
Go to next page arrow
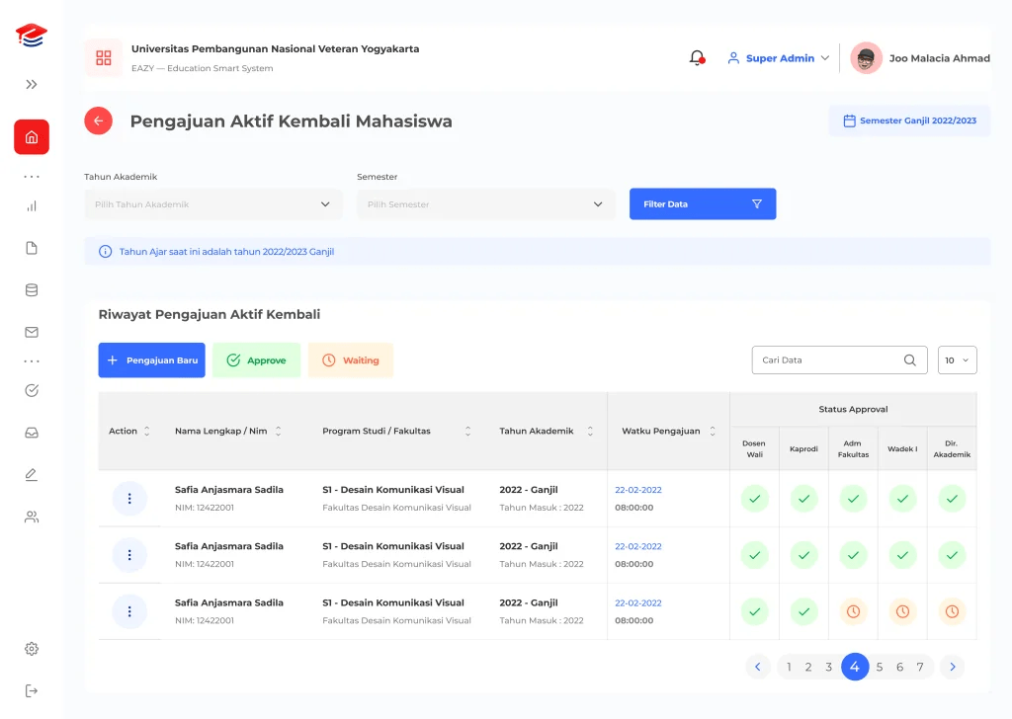click(x=953, y=667)
